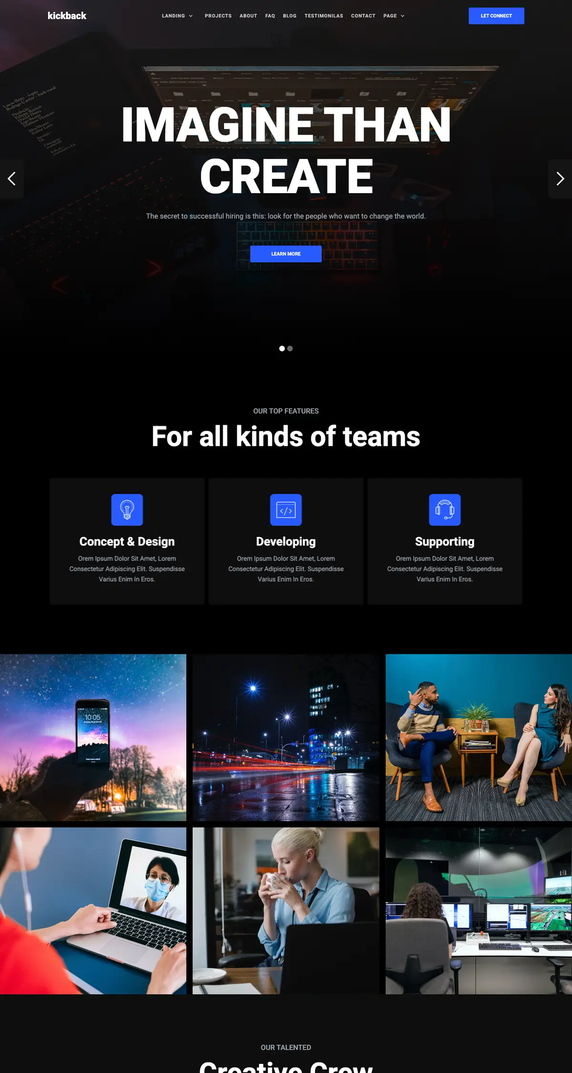Click the OUR TOP FEATURES label

(x=286, y=411)
